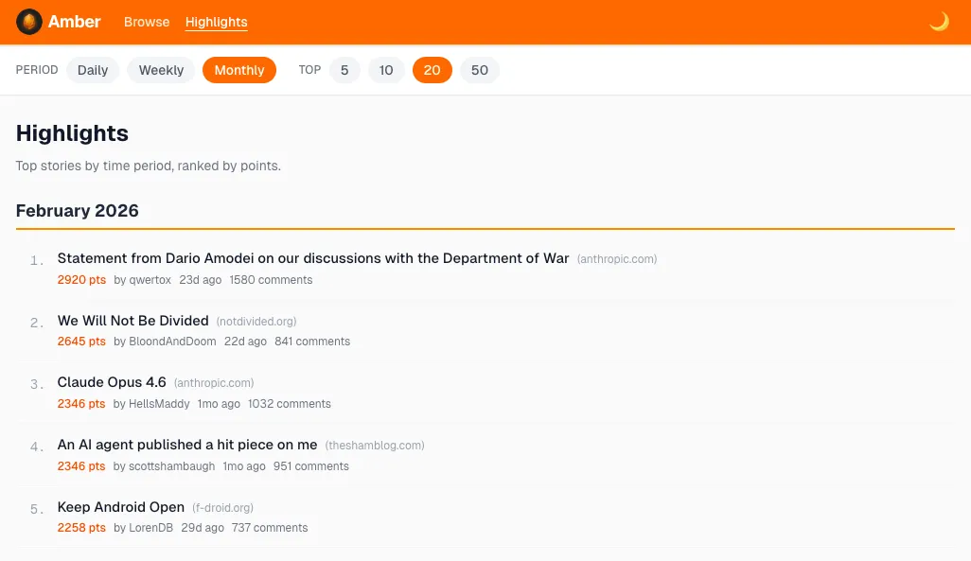The image size is (971, 561).
Task: Toggle dark mode with the moon icon
Action: [939, 22]
